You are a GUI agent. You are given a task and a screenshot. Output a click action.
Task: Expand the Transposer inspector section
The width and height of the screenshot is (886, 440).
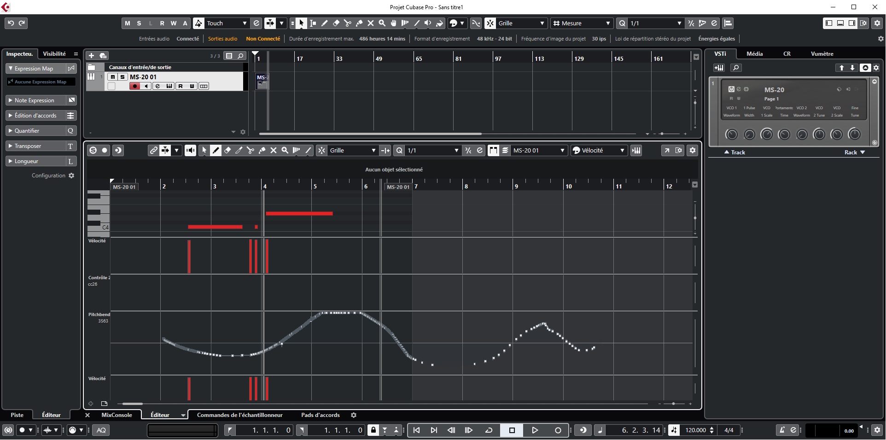tap(36, 146)
